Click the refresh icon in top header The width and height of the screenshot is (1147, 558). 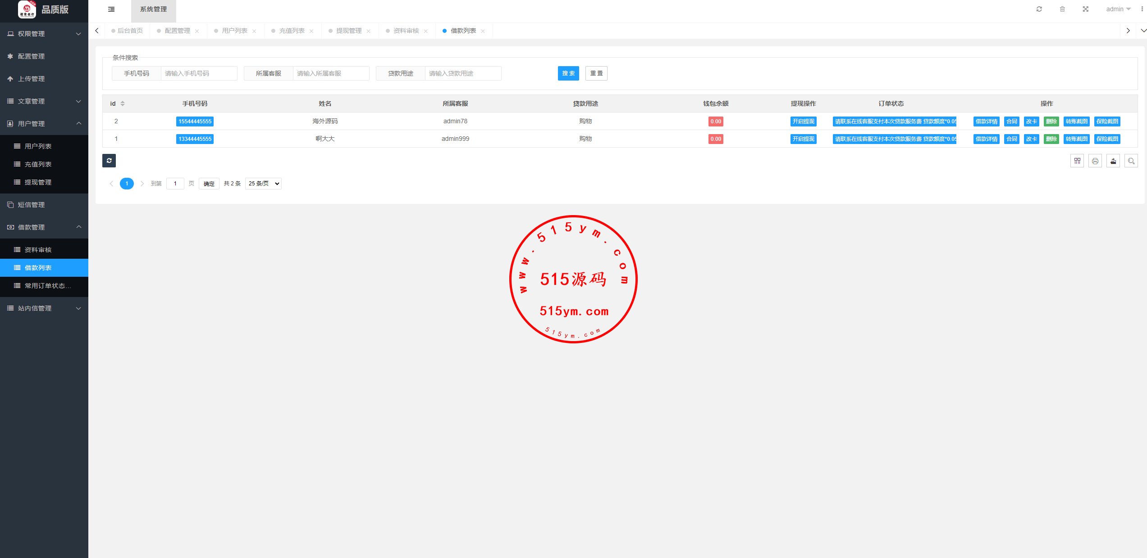(x=1039, y=9)
